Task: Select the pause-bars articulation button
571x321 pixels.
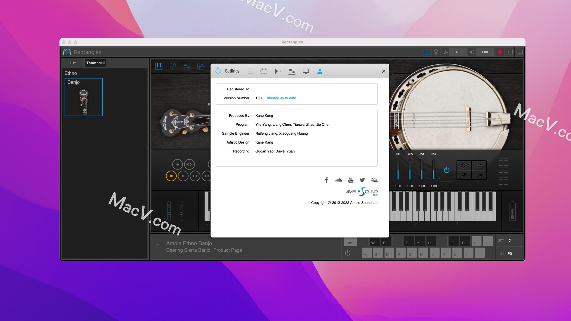Action: coord(183,176)
